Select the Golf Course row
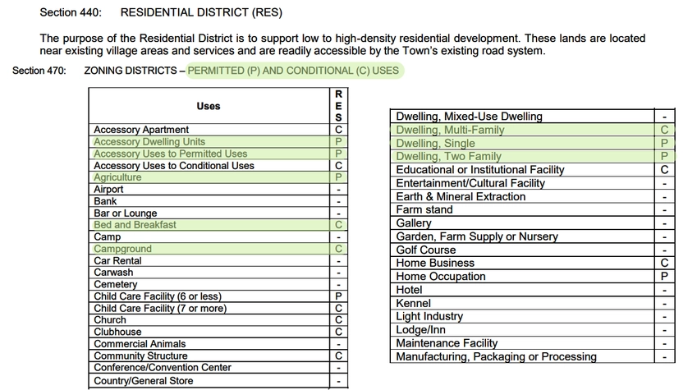This screenshot has height=390, width=697. coord(426,250)
